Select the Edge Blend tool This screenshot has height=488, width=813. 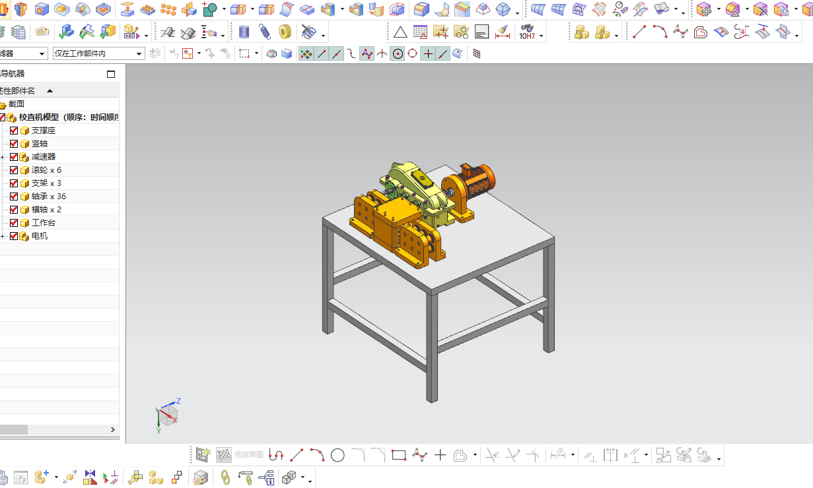(x=420, y=9)
